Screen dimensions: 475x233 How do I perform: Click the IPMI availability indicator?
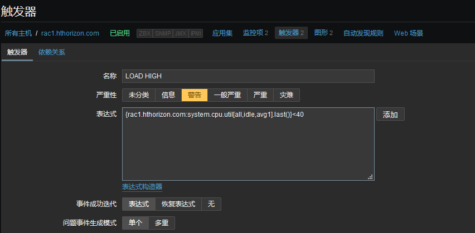[196, 33]
